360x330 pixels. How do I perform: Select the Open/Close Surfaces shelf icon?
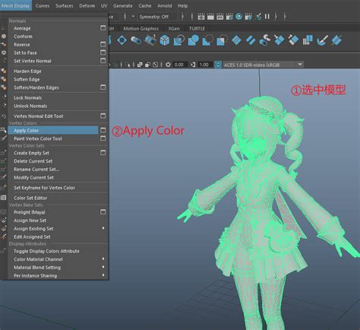pyautogui.click(x=265, y=40)
